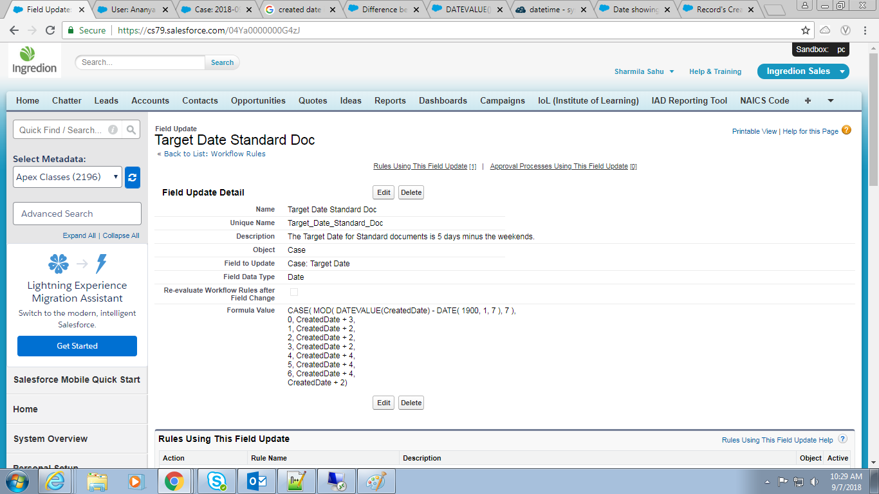Click the Quick Find info icon
The image size is (879, 494).
113,130
